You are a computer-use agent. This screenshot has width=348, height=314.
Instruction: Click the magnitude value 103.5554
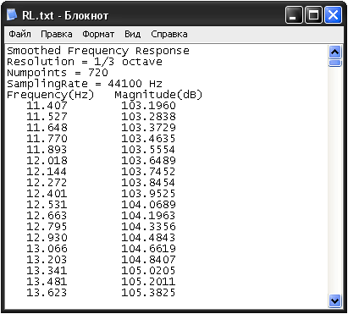point(148,150)
